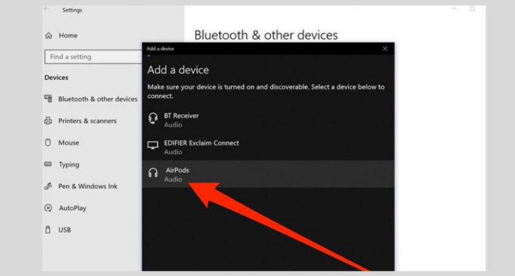
Task: Click the Bluetooth & other devices sidebar label
Action: point(97,99)
